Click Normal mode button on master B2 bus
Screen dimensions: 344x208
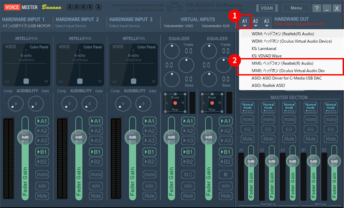pos(331,107)
